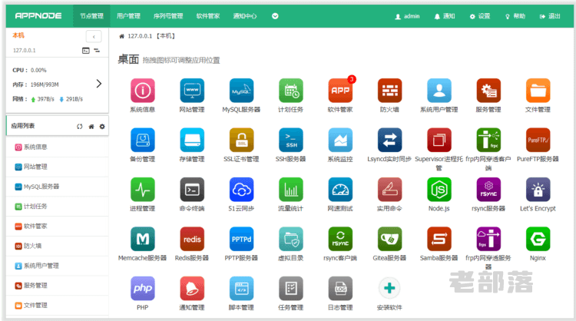Open the 系统监控 desktop icon
Image resolution: width=576 pixels, height=321 pixels.
(340, 140)
